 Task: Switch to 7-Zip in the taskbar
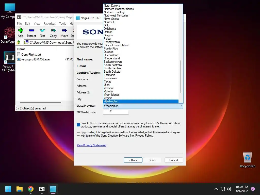[x=42, y=189]
